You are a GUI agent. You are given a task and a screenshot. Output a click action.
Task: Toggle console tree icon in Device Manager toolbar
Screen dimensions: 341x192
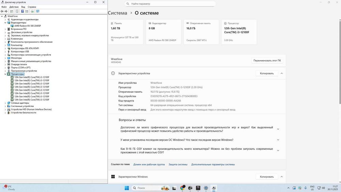12,11
